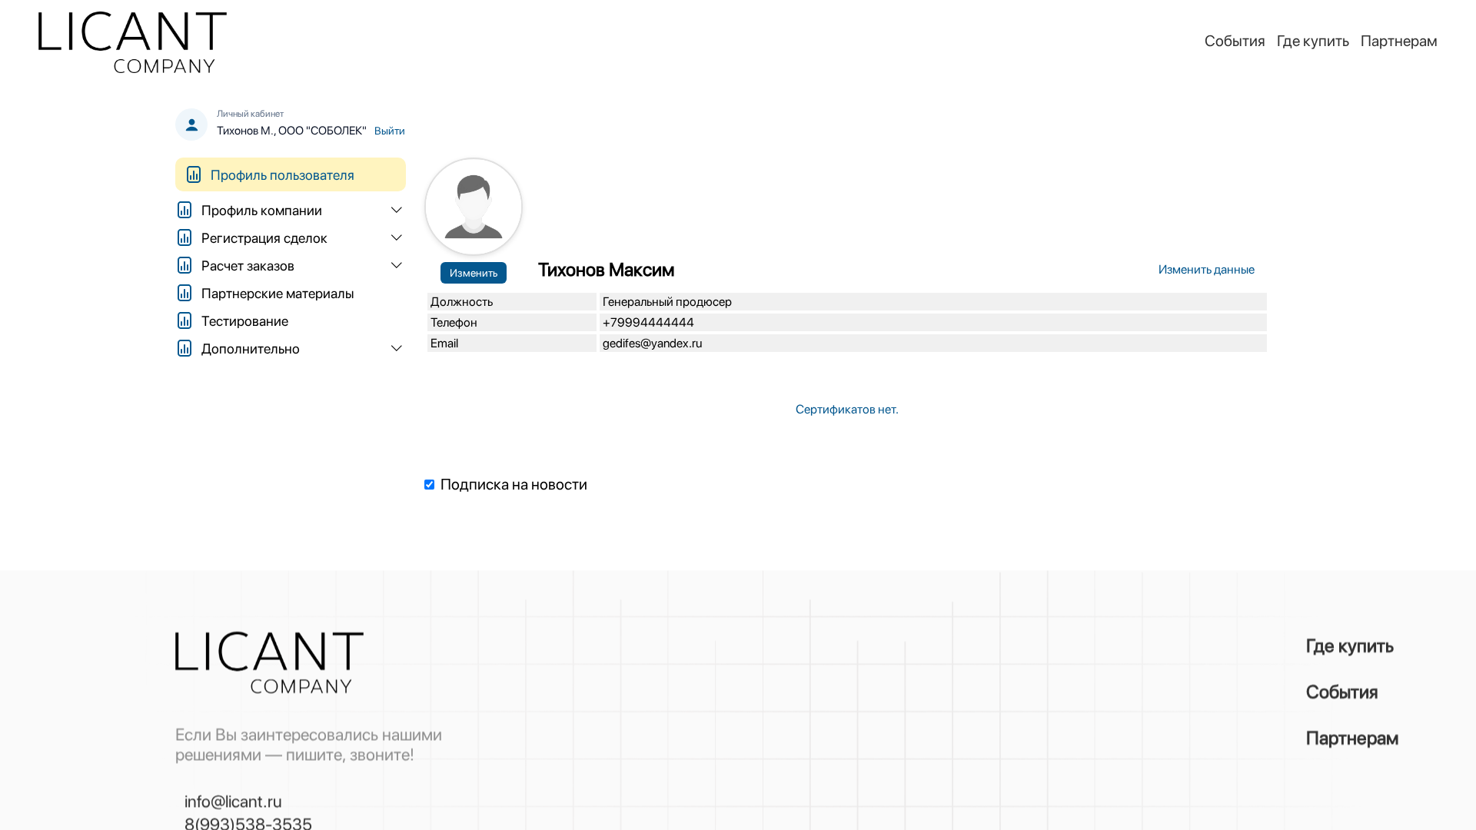Screen dimensions: 1476x830
Task: Click the Партнерские материалы icon
Action: [x=184, y=293]
